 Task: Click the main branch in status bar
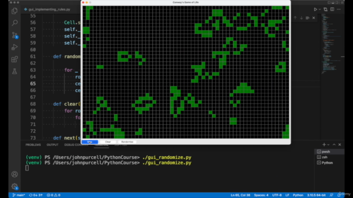point(19,195)
